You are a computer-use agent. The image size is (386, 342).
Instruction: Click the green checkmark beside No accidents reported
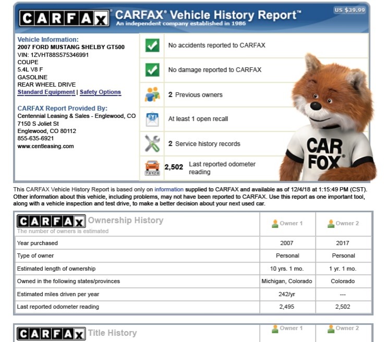[x=152, y=45]
